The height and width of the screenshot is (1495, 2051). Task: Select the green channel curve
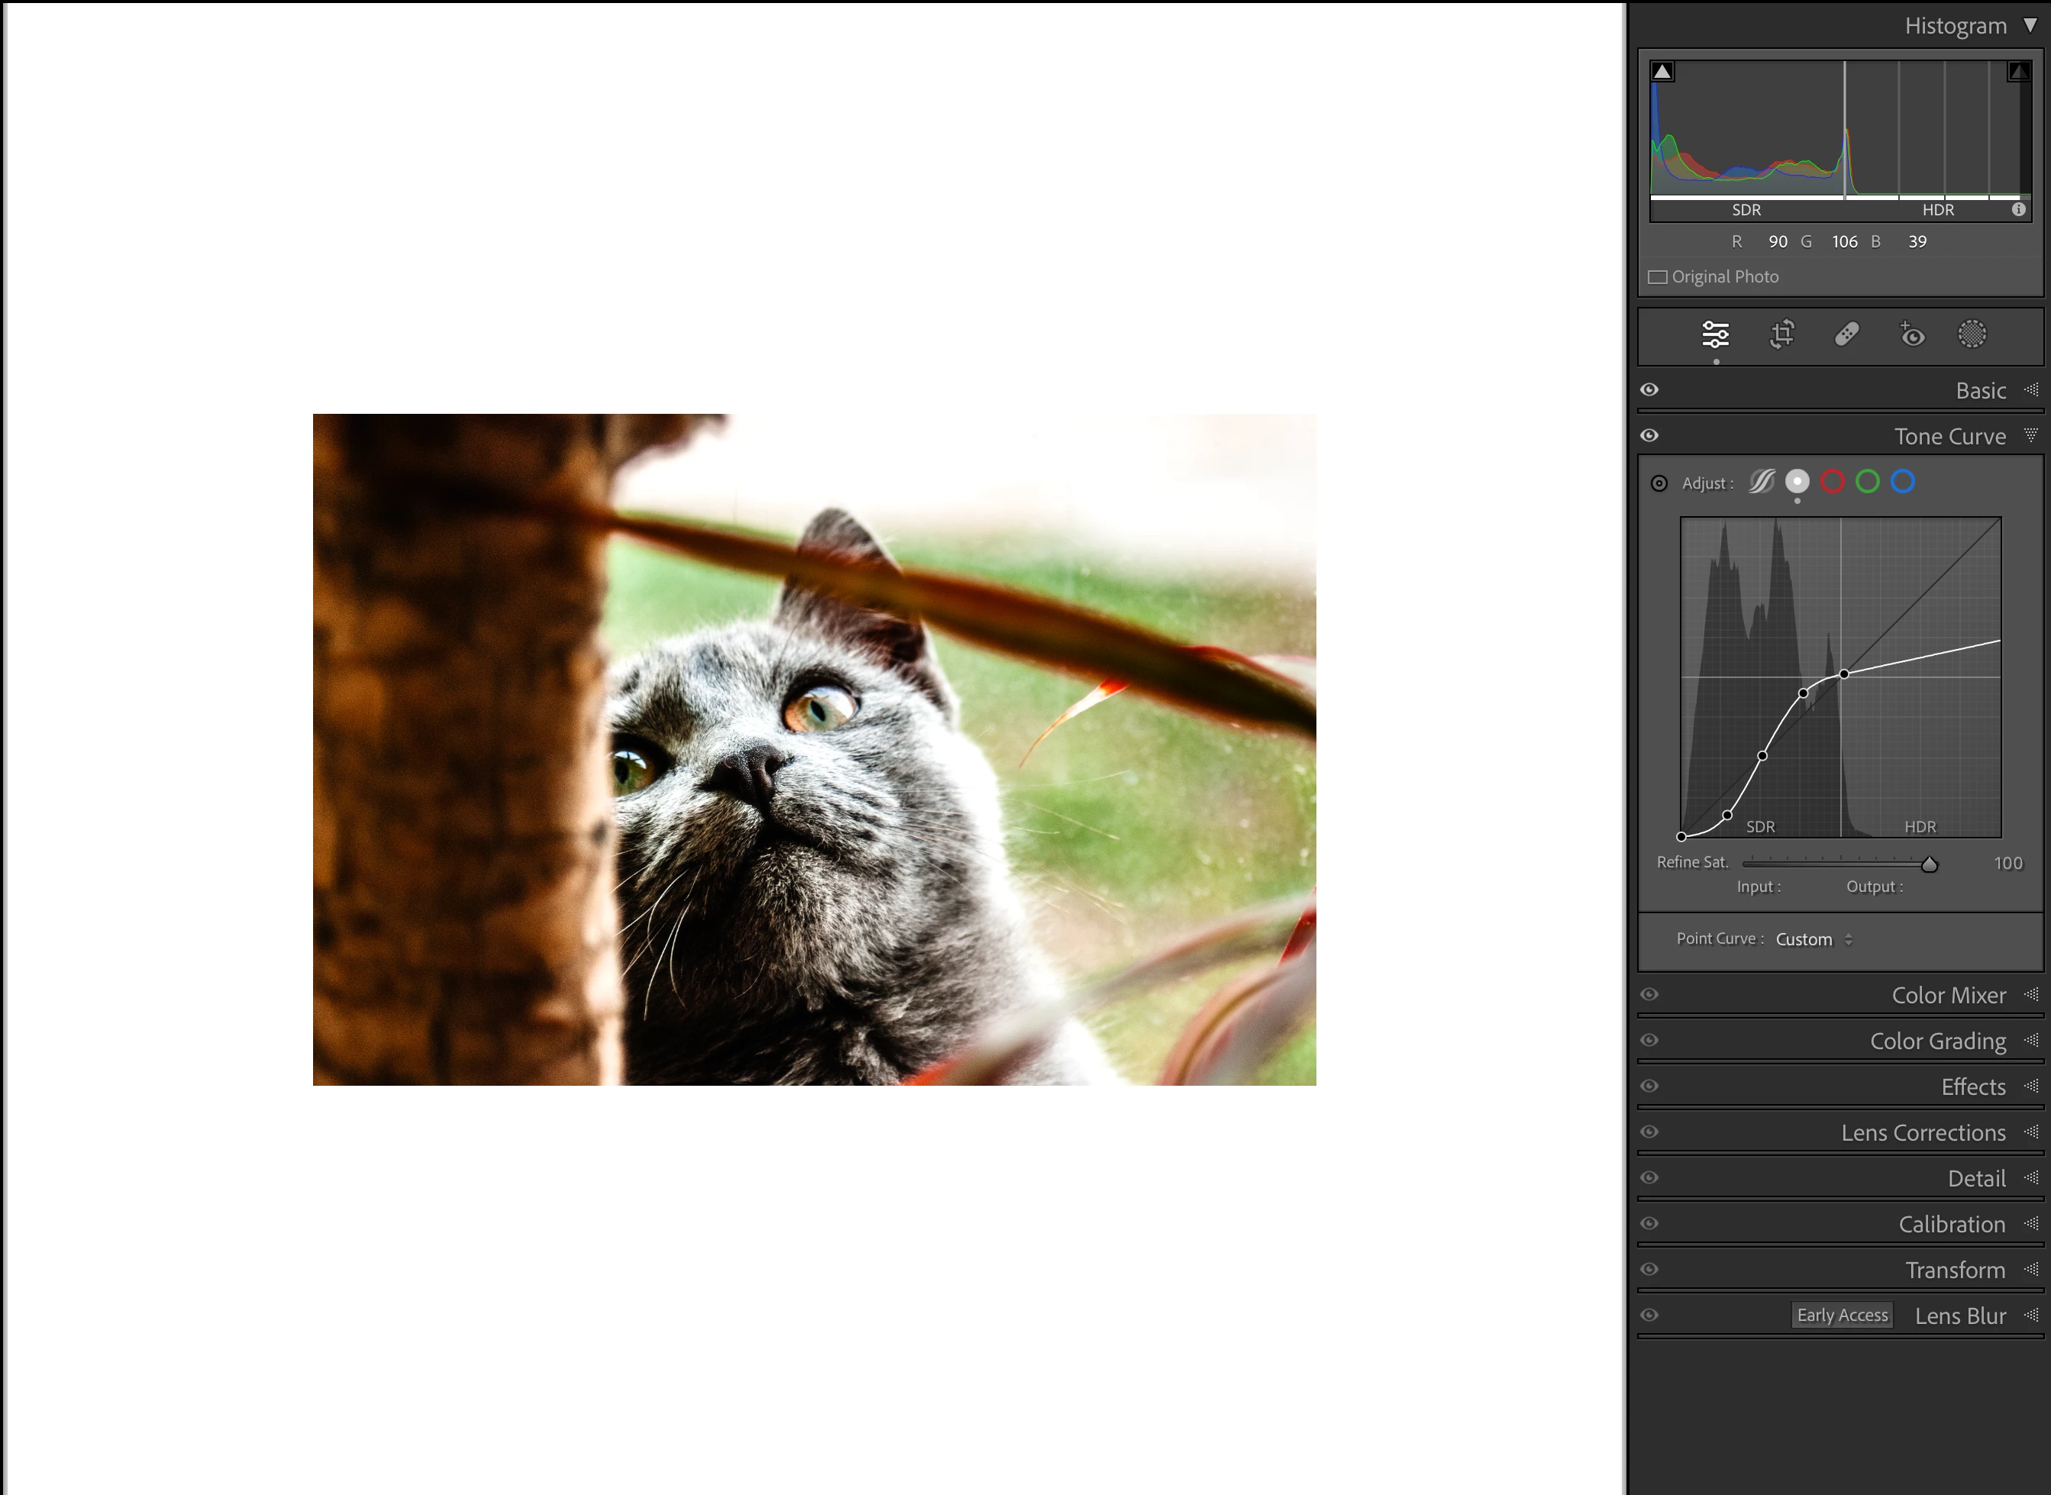pos(1867,482)
